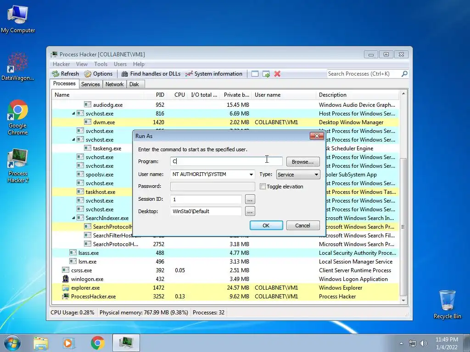Select the dwm.exe process row

(x=225, y=122)
